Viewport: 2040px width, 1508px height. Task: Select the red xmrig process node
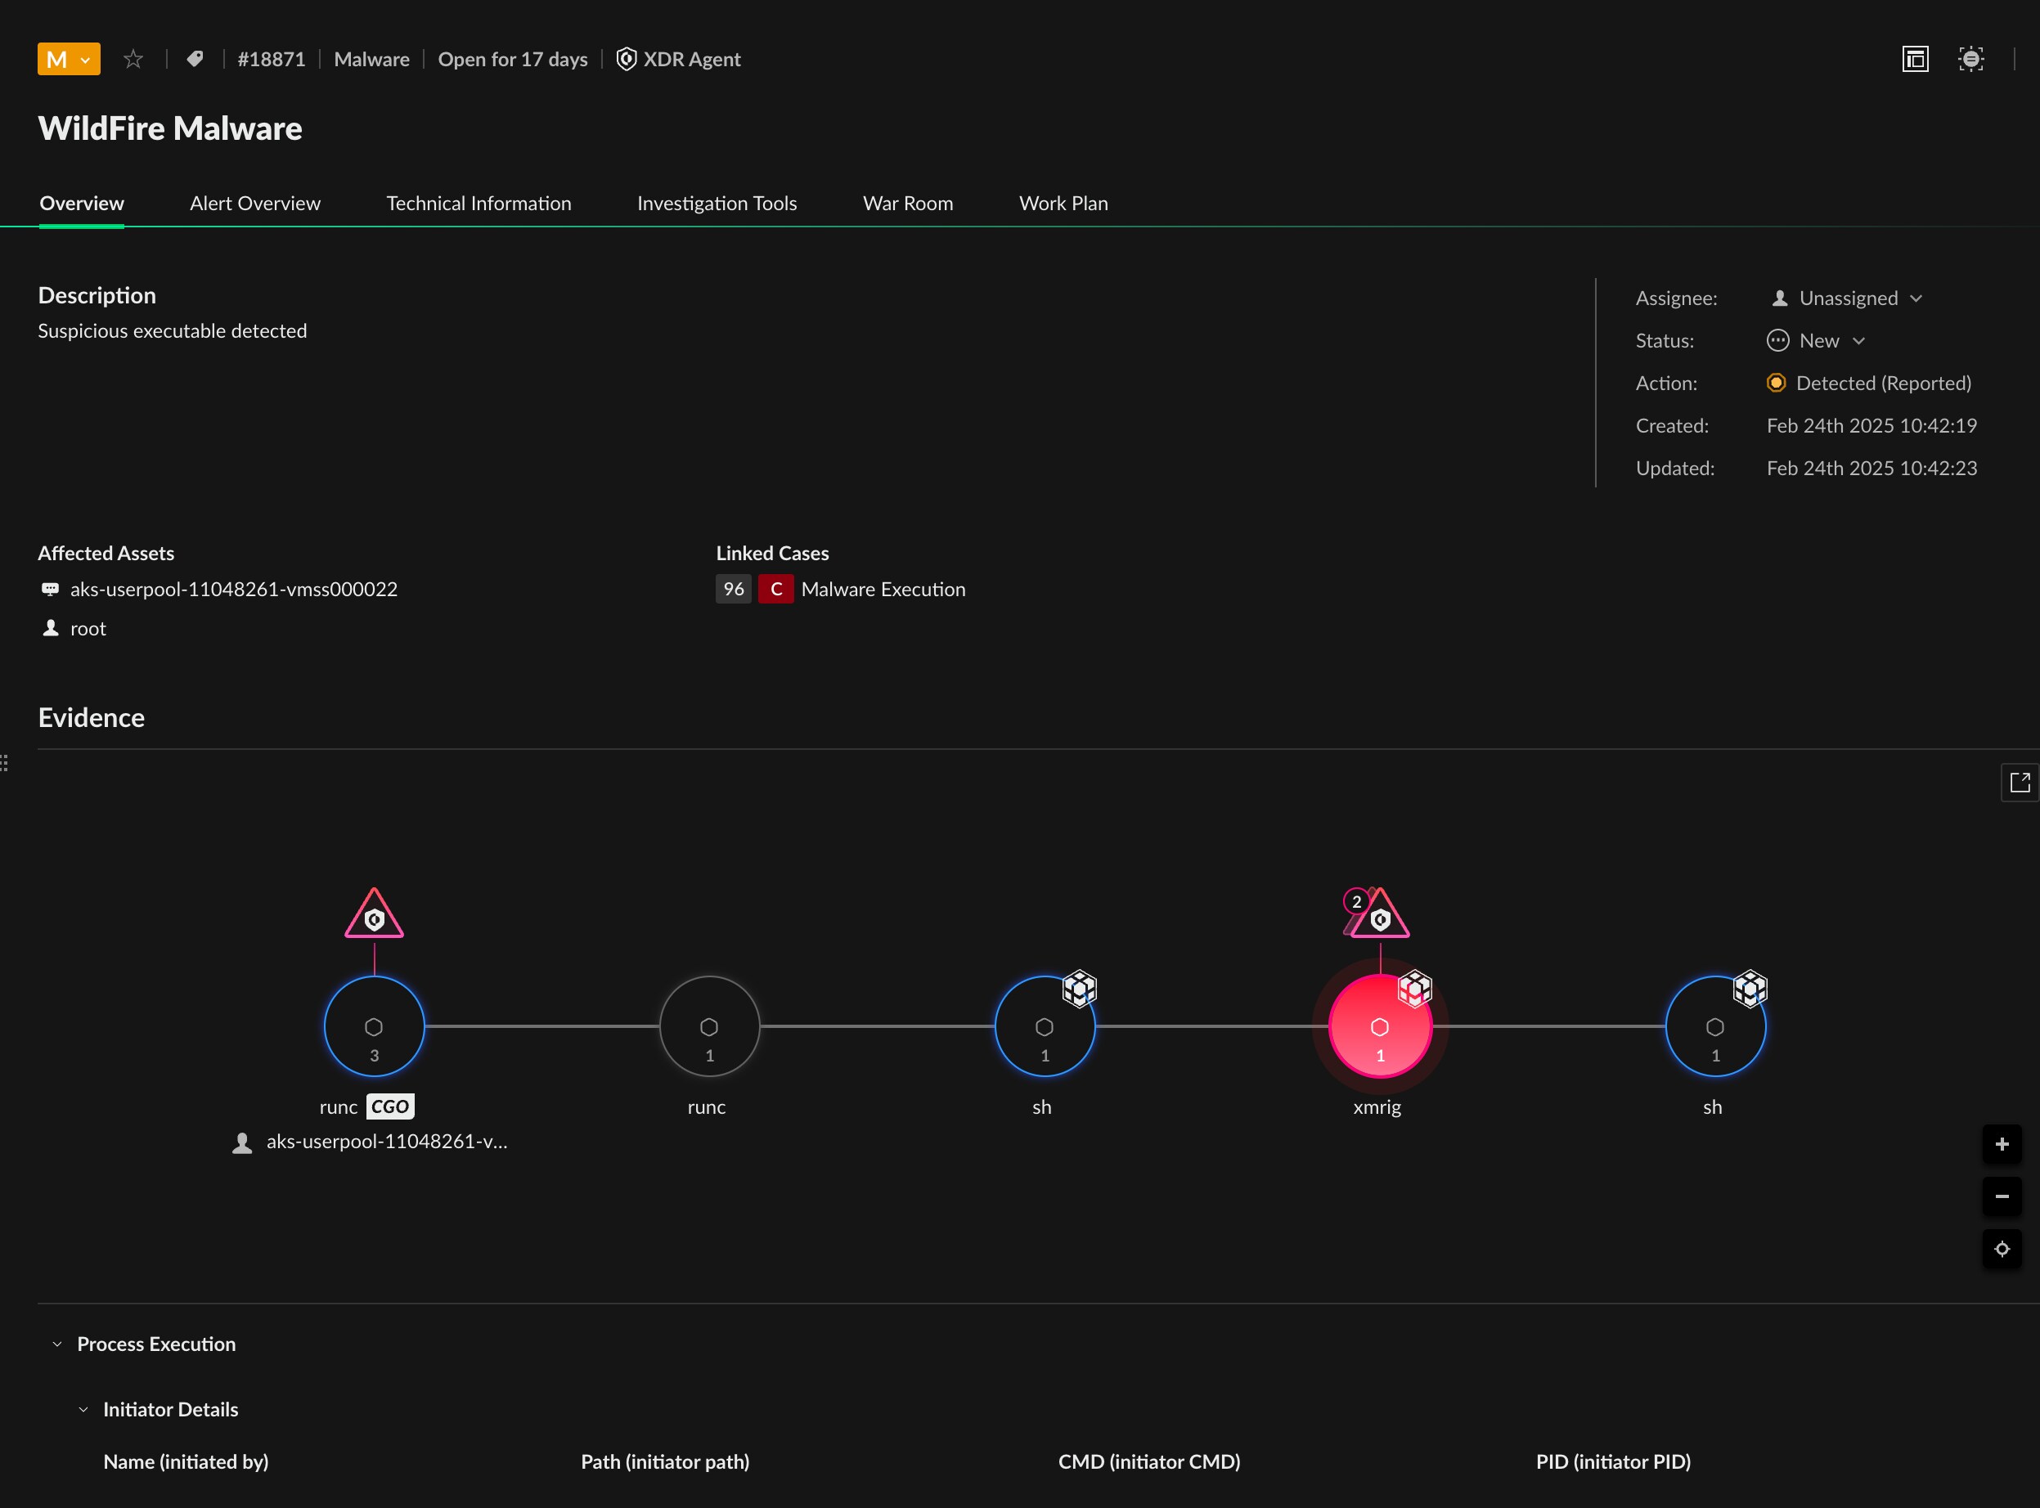click(x=1379, y=1027)
